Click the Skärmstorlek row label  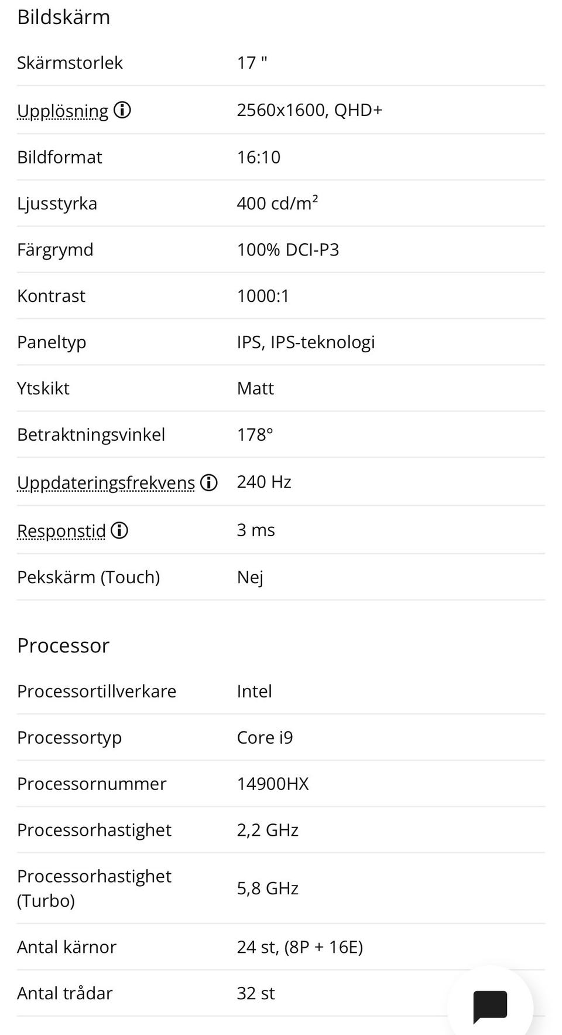pyautogui.click(x=70, y=63)
